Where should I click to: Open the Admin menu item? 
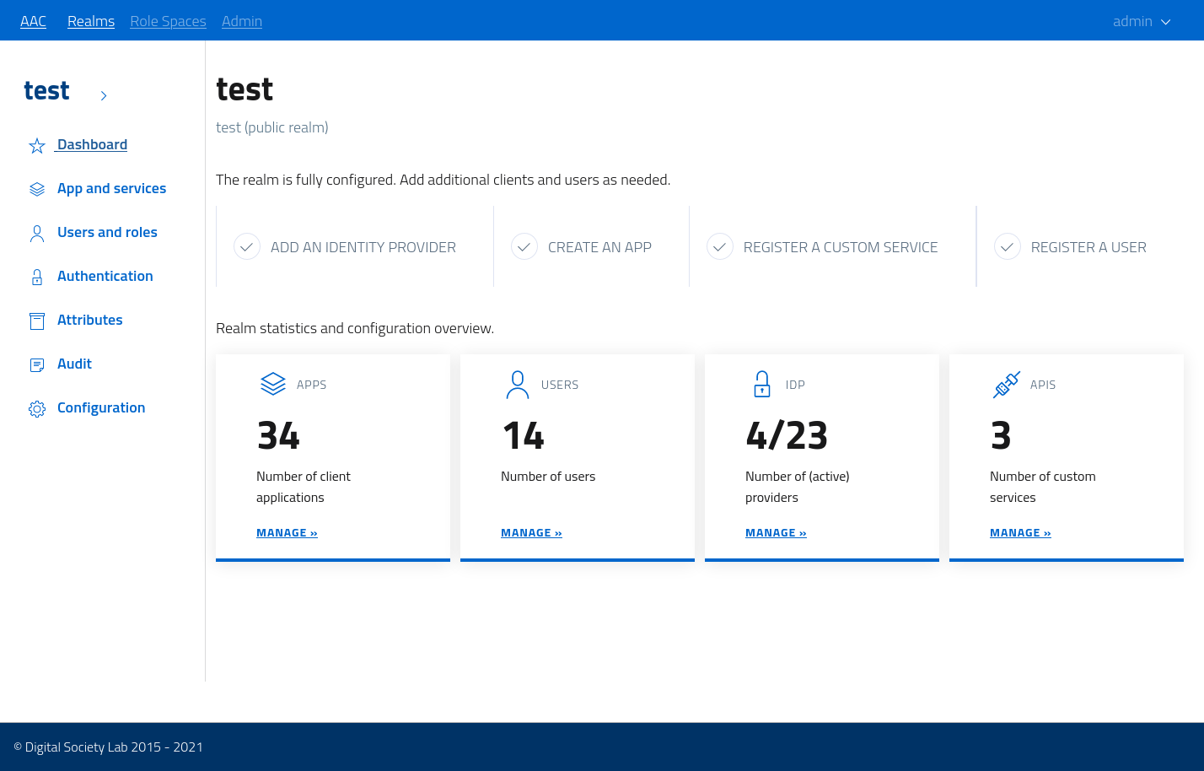[242, 21]
